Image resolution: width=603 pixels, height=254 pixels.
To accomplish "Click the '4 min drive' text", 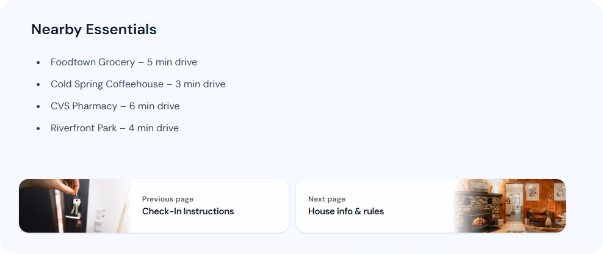I will pos(153,128).
